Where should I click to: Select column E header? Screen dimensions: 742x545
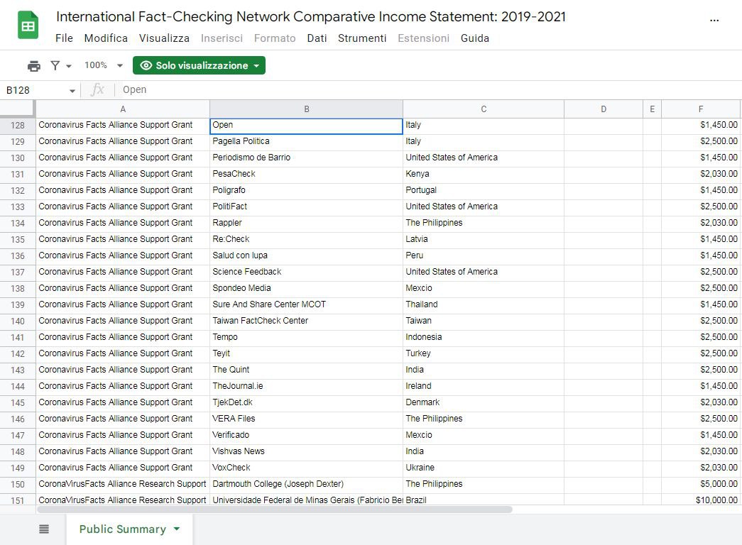click(x=652, y=109)
